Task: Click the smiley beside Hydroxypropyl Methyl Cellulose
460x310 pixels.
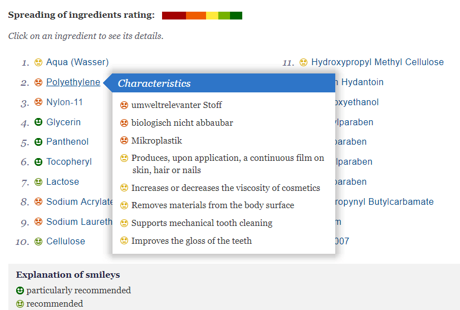Action: 304,62
